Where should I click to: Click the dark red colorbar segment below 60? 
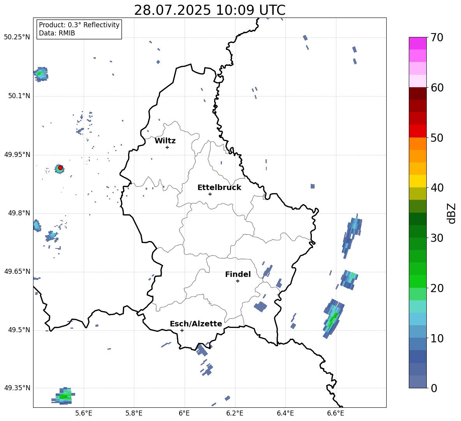[417, 94]
